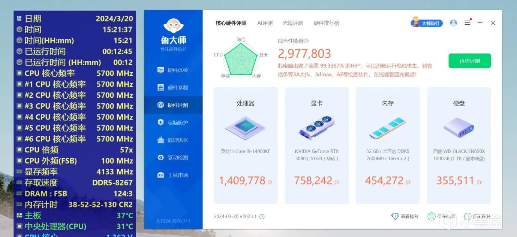Image resolution: width=517 pixels, height=237 pixels.
Task: Click the processor score 1,409,778
Action: (242, 181)
